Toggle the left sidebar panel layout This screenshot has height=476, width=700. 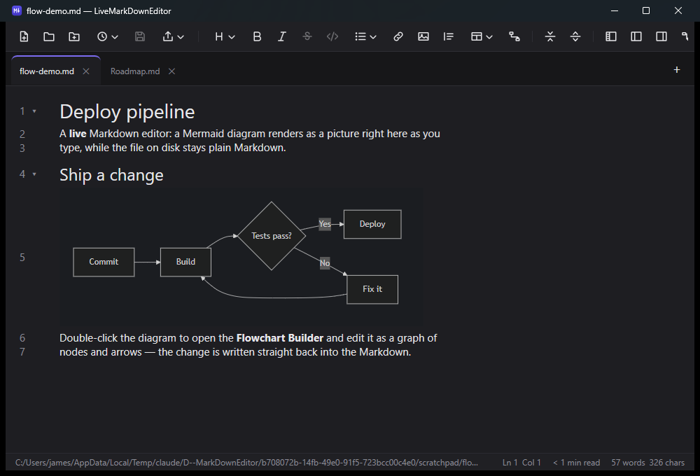610,36
